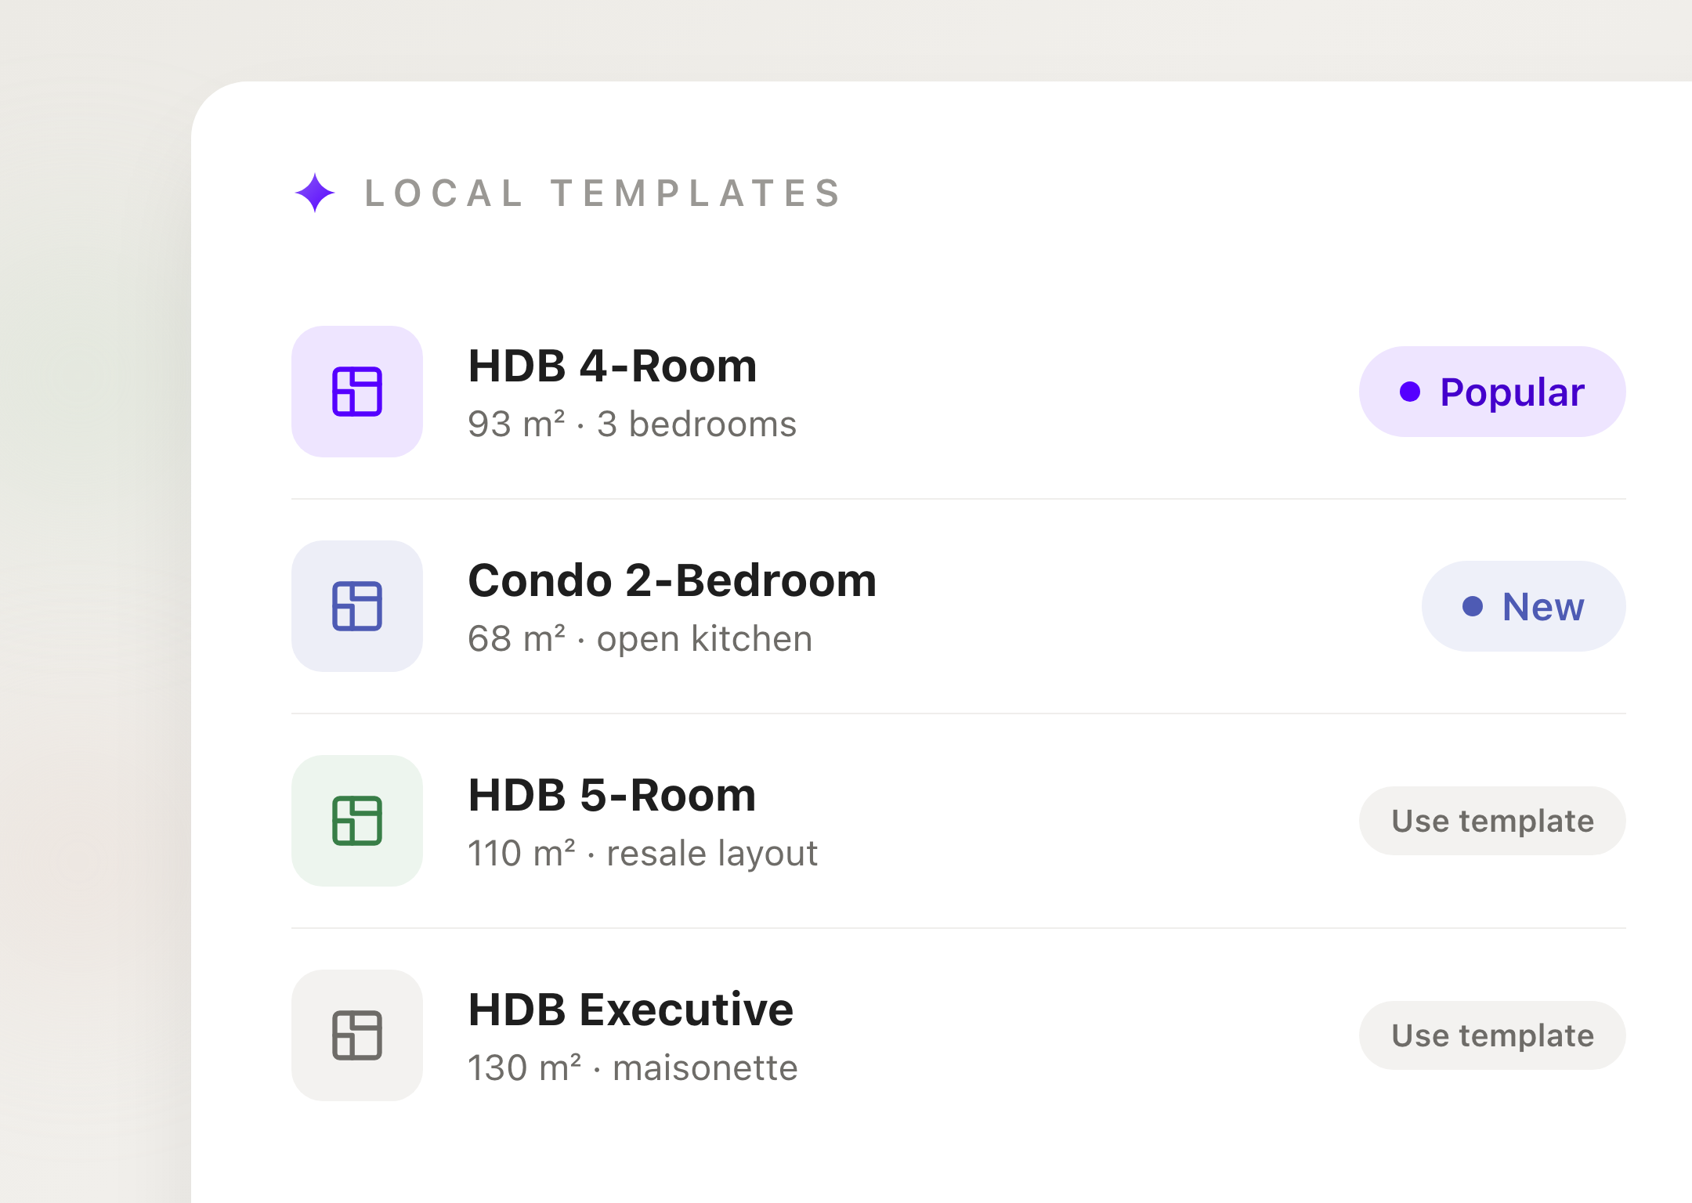Select the HDB 5-Room title
The width and height of the screenshot is (1692, 1203).
612,795
